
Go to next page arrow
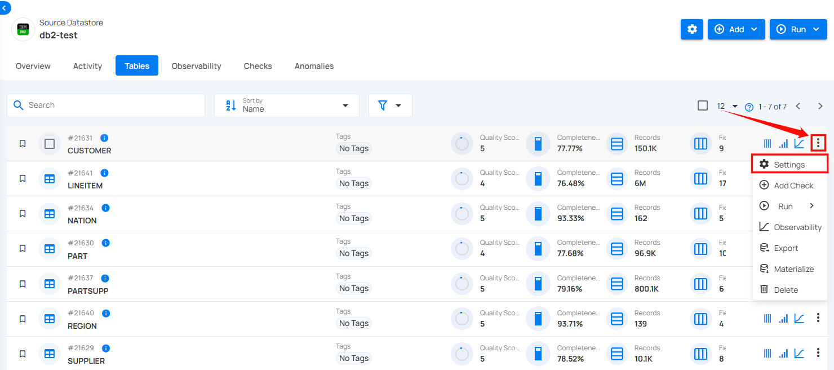coord(820,106)
